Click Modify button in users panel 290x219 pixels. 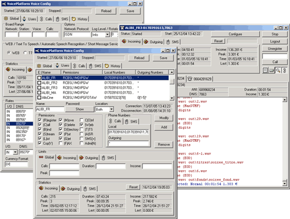164,118
